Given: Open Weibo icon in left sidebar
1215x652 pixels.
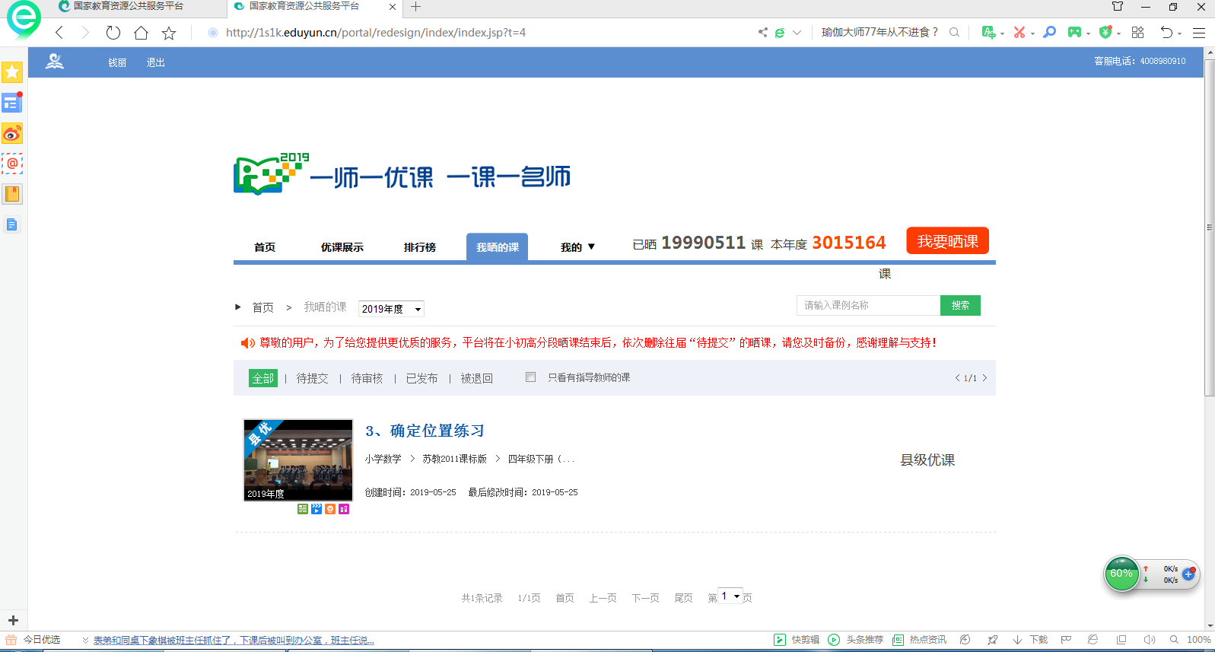Looking at the screenshot, I should pos(12,134).
